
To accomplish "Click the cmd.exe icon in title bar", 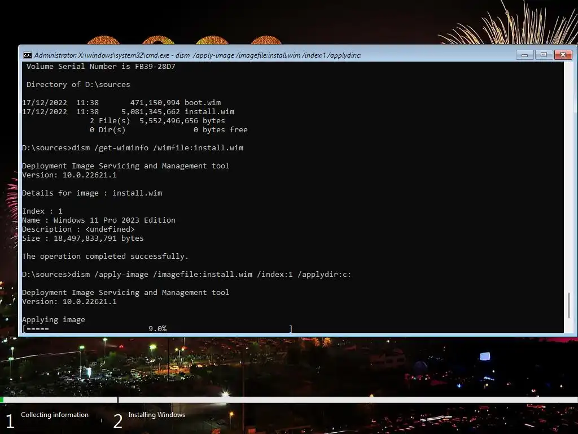I will [x=28, y=55].
